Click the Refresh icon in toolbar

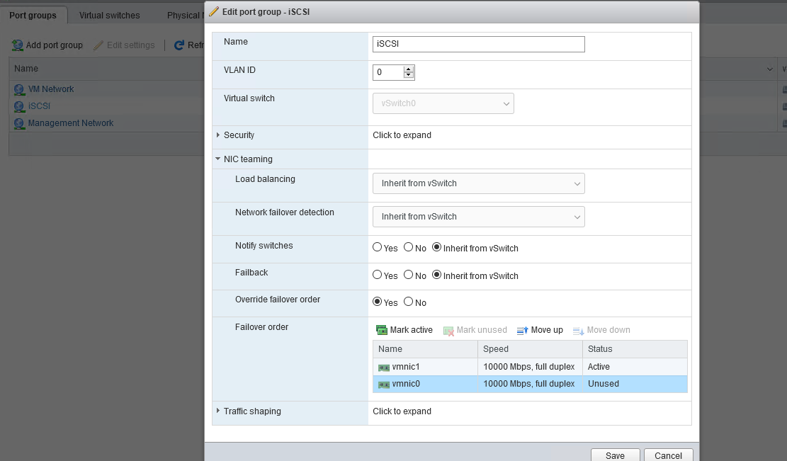[179, 45]
